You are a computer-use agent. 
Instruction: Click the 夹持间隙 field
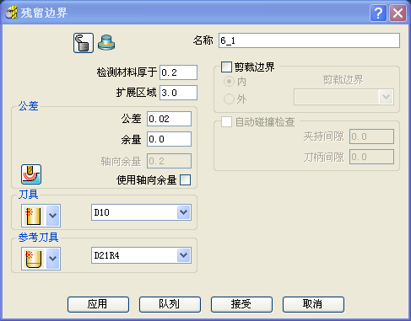pos(371,136)
